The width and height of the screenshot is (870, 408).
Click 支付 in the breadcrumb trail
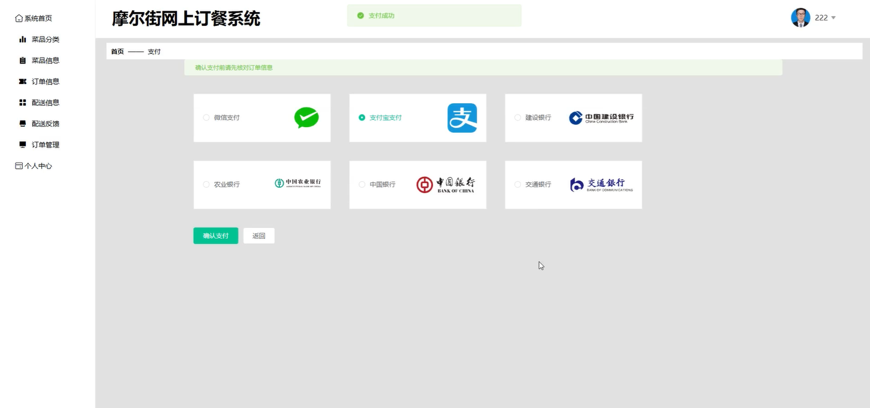(x=153, y=51)
